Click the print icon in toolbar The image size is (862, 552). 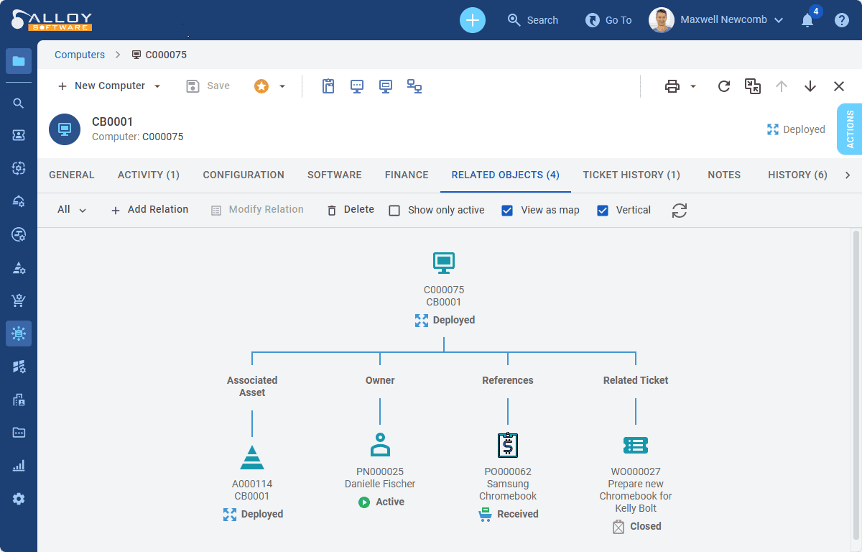click(x=672, y=86)
